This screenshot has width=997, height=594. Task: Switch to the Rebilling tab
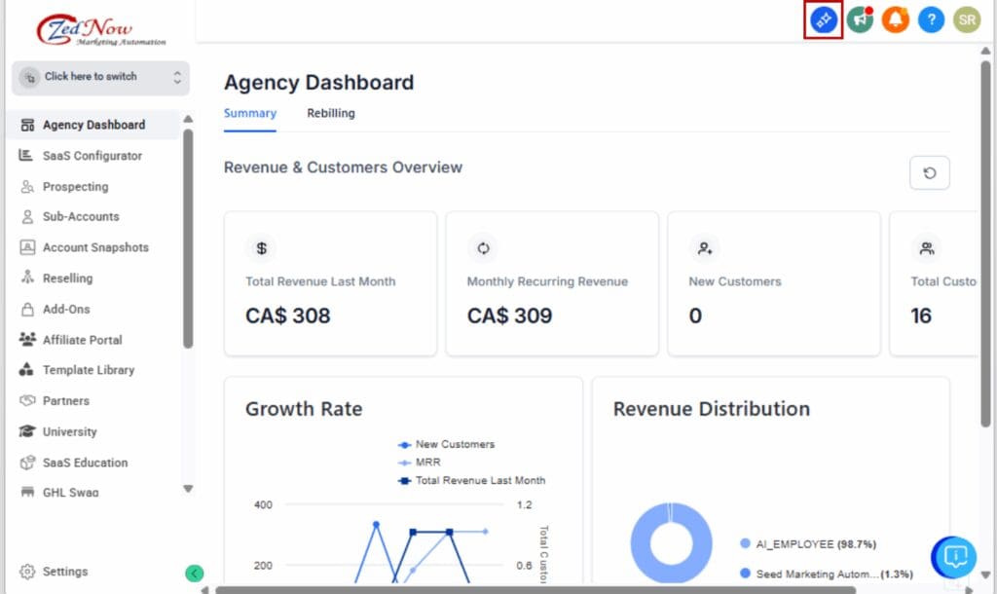click(331, 113)
